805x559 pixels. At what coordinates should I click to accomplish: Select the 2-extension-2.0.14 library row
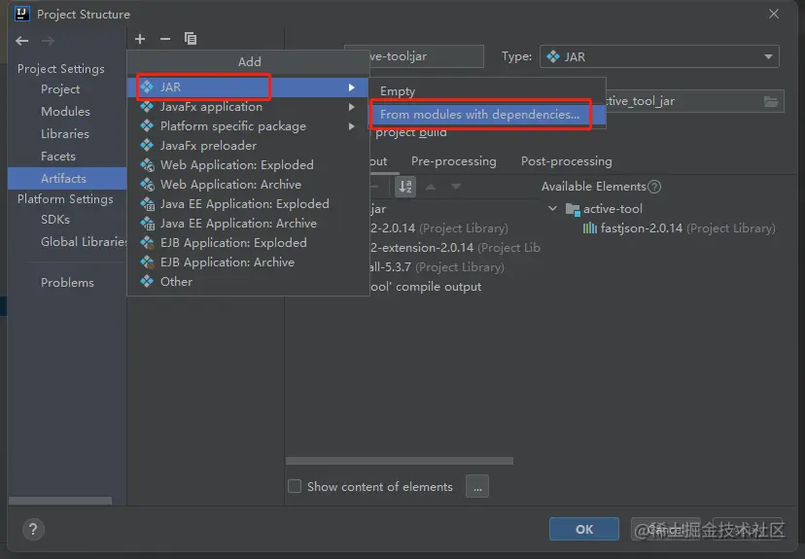pyautogui.click(x=455, y=248)
